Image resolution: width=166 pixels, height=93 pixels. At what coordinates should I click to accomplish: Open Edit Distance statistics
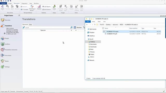point(46,10)
